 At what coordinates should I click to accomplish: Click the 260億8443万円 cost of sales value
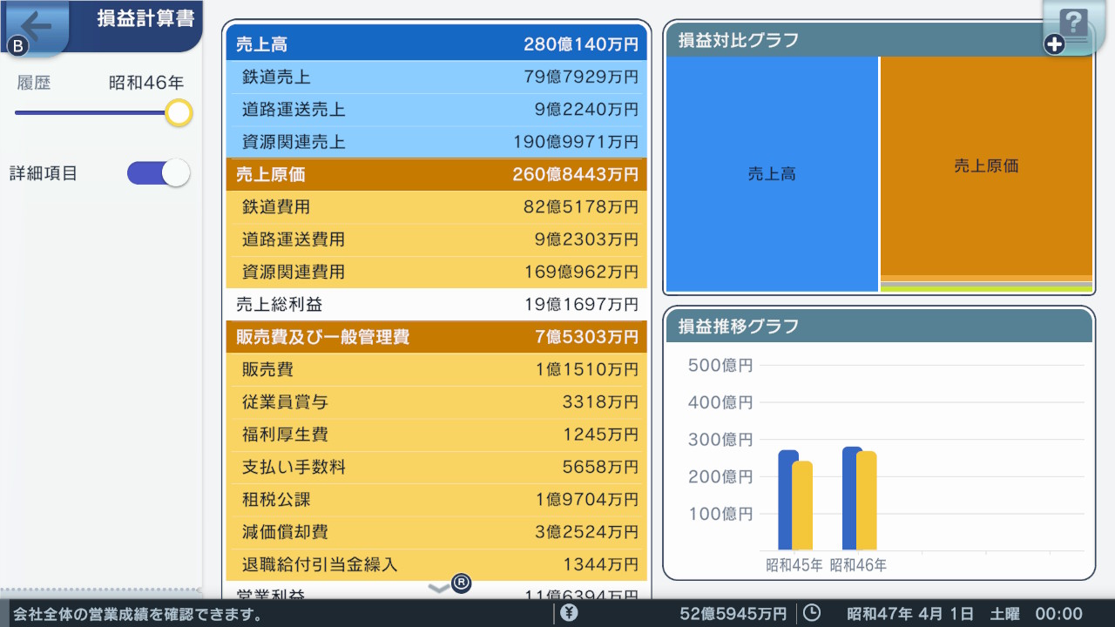click(576, 174)
